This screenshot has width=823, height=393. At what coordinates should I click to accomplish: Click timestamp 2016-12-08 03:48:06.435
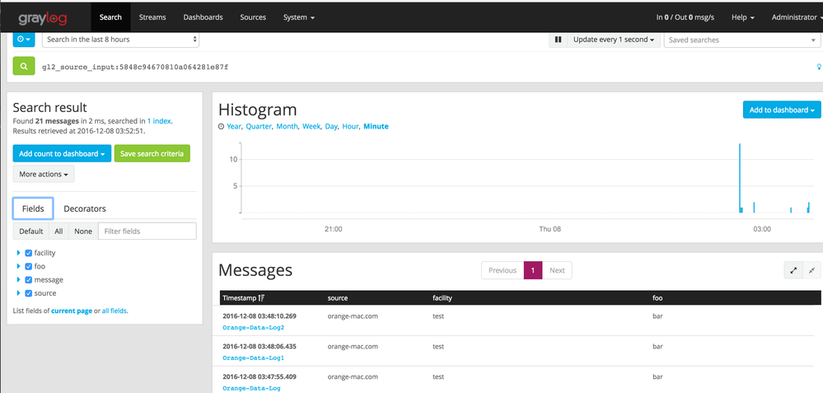260,347
